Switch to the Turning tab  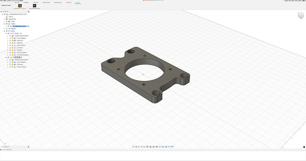pyautogui.click(x=26, y=2)
